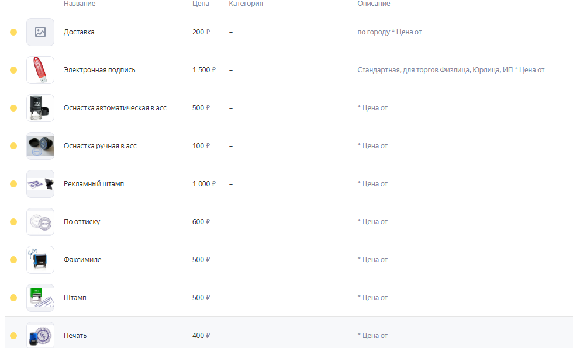Toggle the yellow status dot for Факсимиле
The height and width of the screenshot is (348, 573).
(13, 260)
